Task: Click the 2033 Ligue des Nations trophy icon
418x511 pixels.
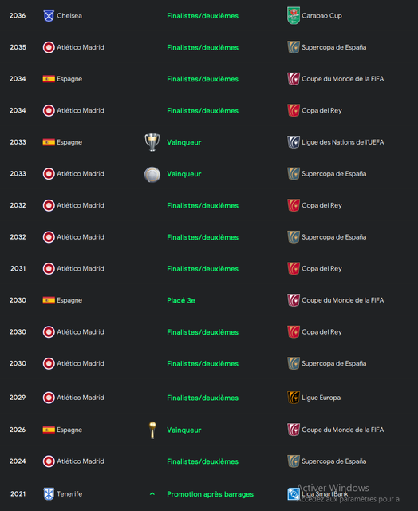Action: [x=152, y=142]
